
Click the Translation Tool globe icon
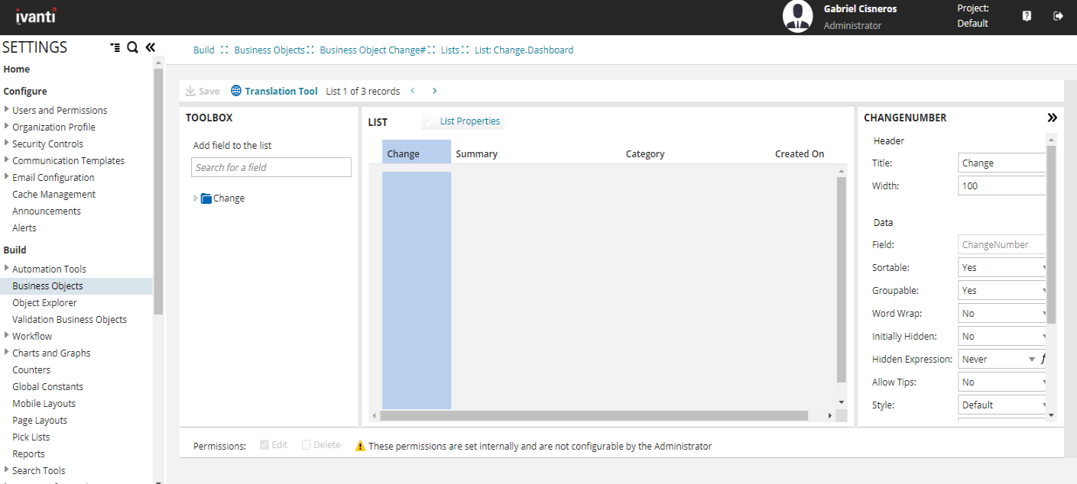pos(236,91)
